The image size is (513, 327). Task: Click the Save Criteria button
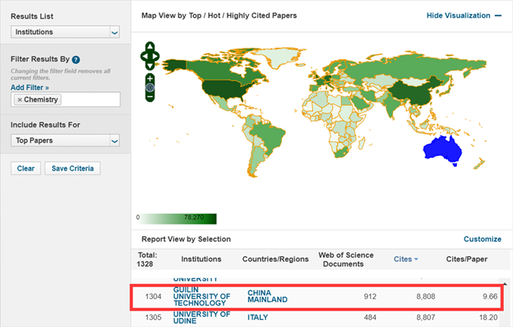click(x=73, y=168)
